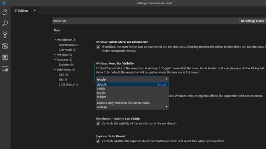Toggle Activity Bar Visible checkbox

[x=98, y=124]
